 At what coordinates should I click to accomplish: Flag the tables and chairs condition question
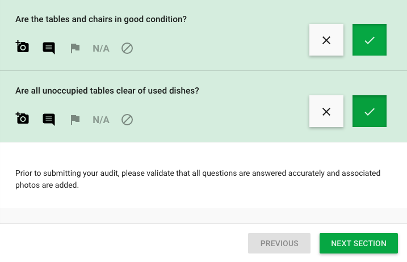(x=75, y=48)
